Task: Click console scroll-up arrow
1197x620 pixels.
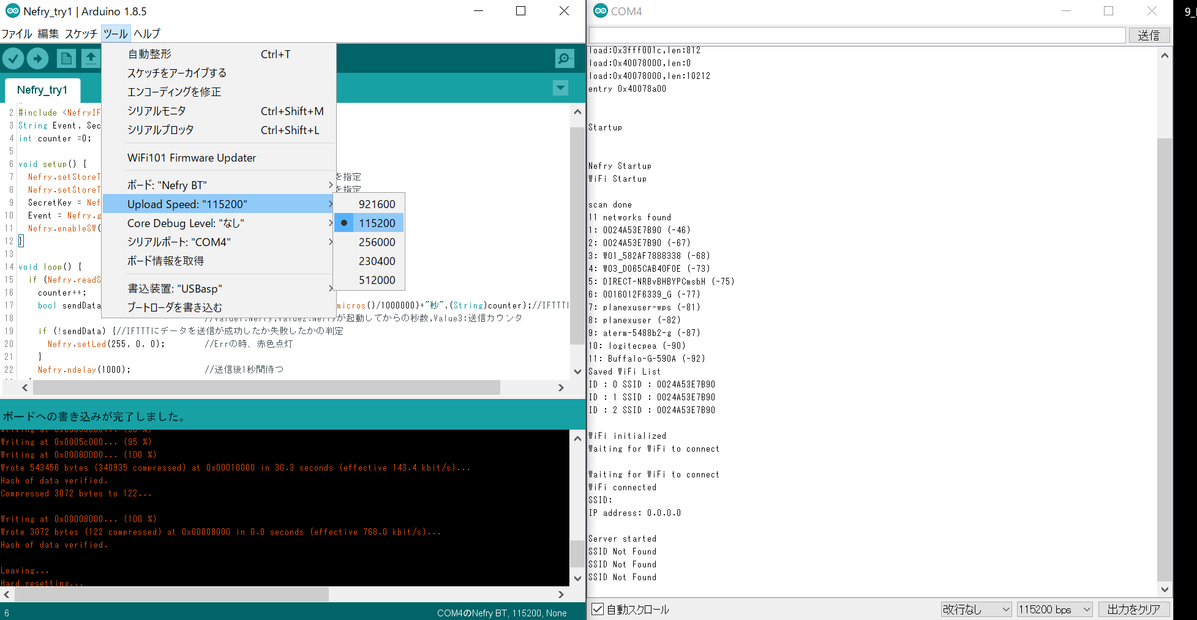Action: pyautogui.click(x=577, y=438)
